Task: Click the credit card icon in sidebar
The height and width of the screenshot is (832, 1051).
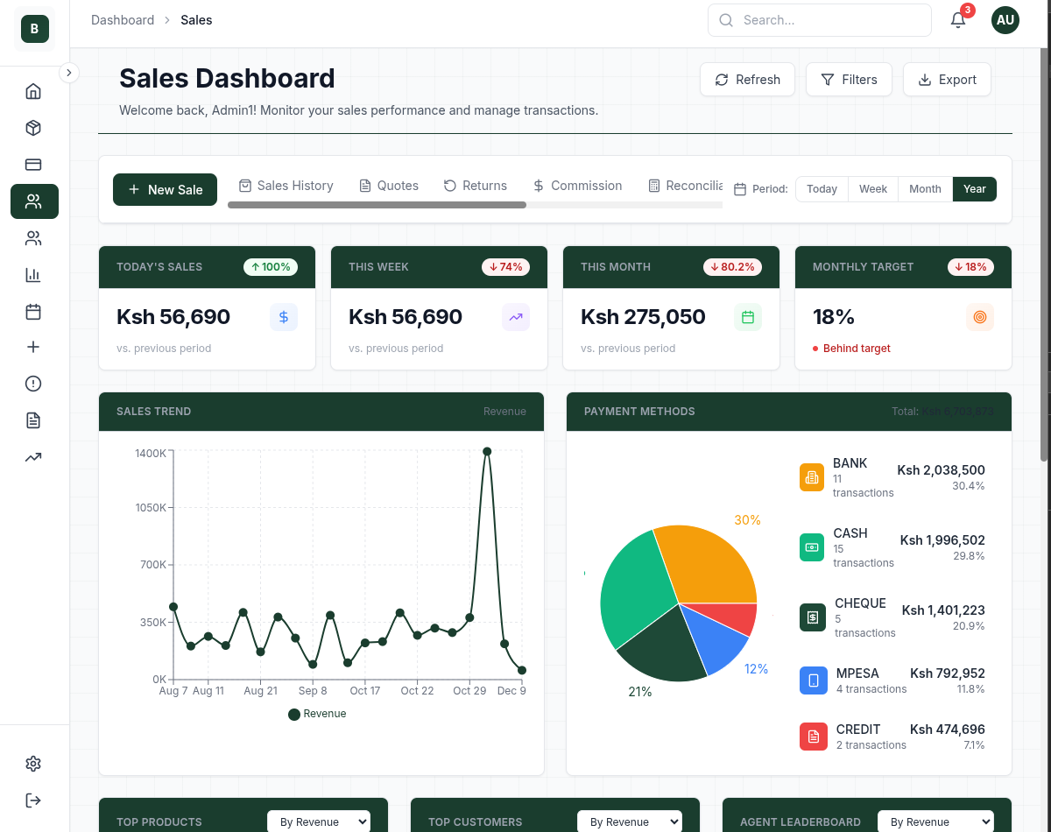Action: (x=33, y=165)
